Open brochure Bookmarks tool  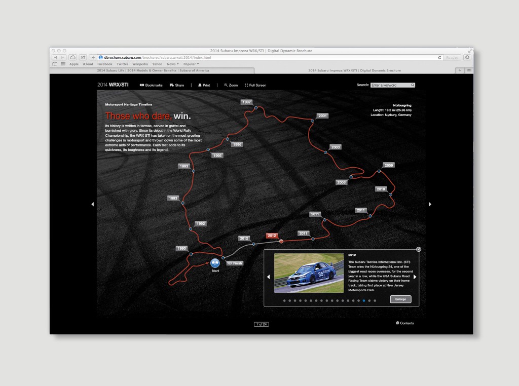[151, 85]
